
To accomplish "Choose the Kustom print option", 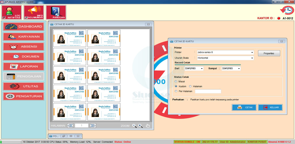I will pyautogui.click(x=176, y=86).
